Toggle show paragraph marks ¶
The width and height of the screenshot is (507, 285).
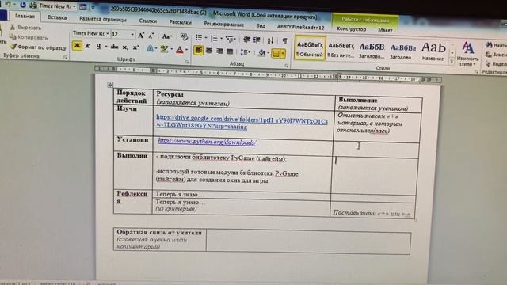(284, 41)
